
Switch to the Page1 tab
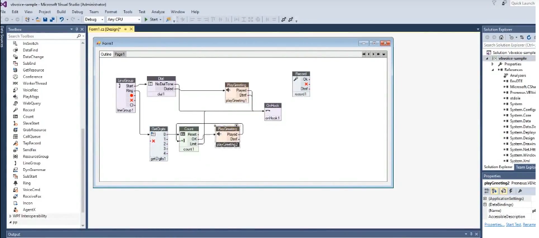(120, 54)
